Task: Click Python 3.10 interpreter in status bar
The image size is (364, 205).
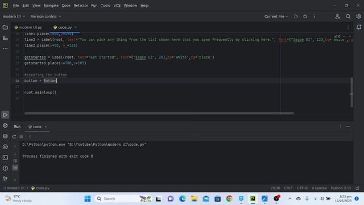Action: coord(341,188)
